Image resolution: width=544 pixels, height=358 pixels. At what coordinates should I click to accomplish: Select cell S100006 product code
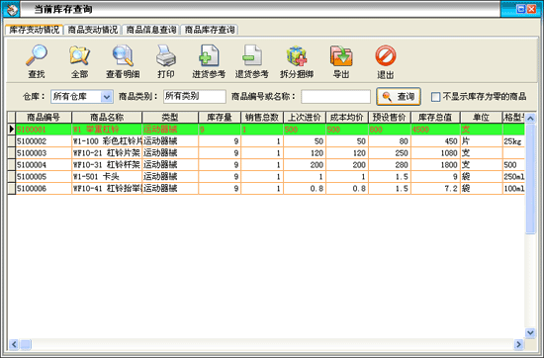click(x=44, y=188)
